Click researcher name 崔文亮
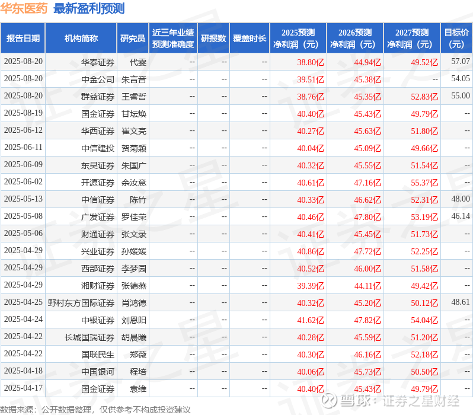The image size is (473, 415). [134, 131]
